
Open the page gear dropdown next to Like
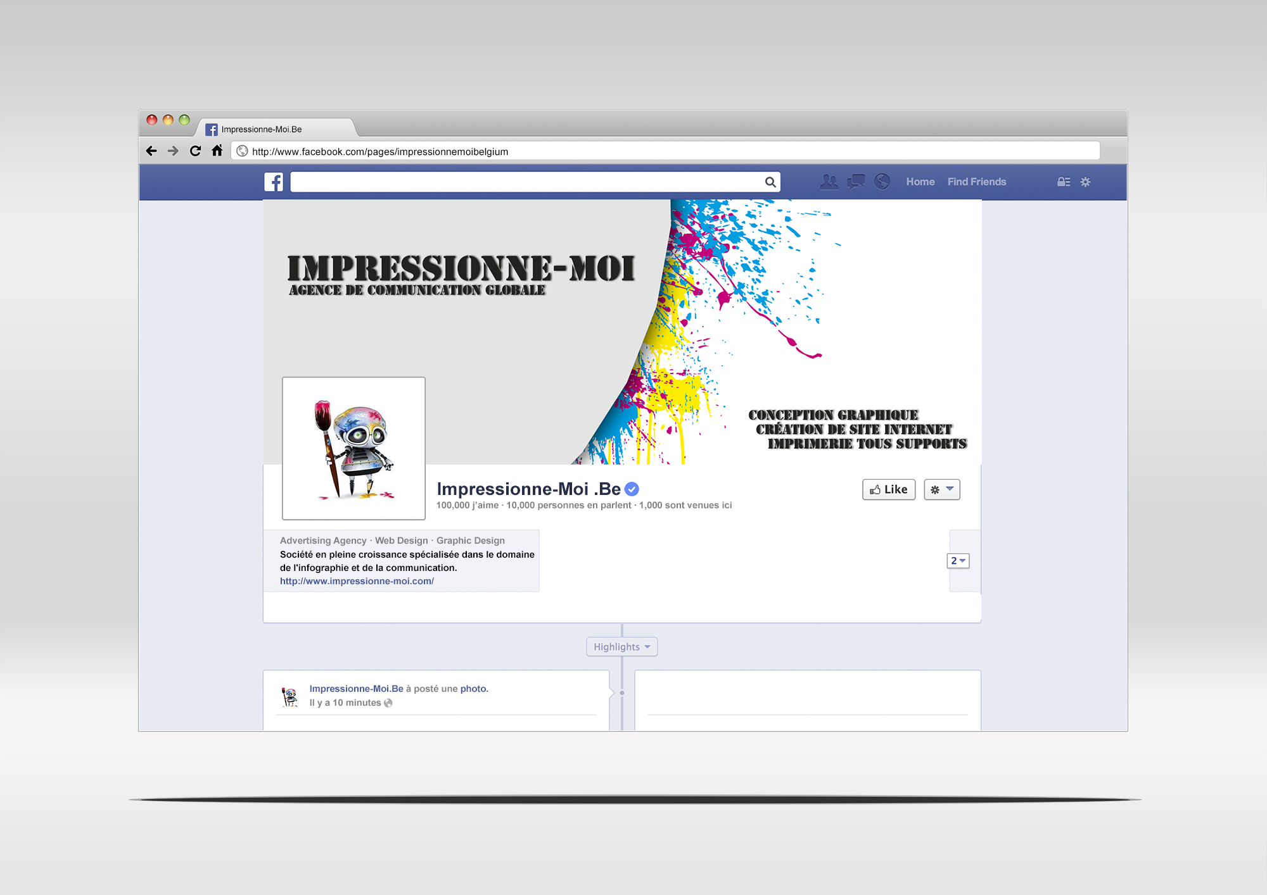tap(942, 489)
